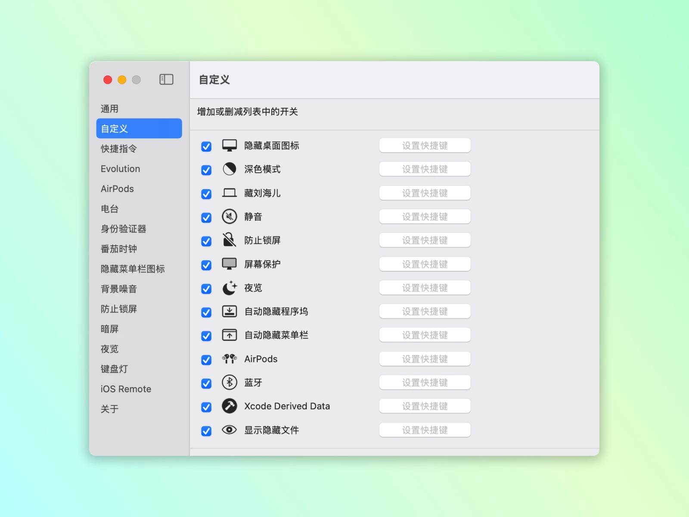
Task: Click 设置快捷键 for 自动隐藏菜单栏
Action: click(x=425, y=335)
